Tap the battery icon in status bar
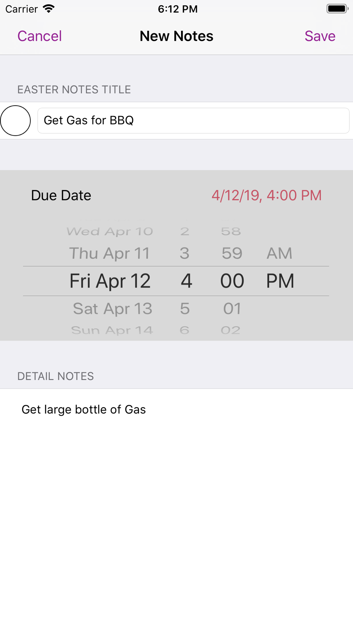353x628 pixels. pyautogui.click(x=337, y=9)
